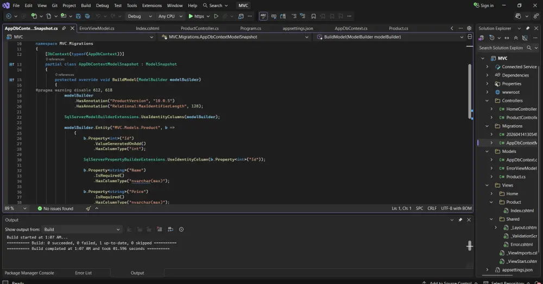Click Clear All icon in Output toolbar
The height and width of the screenshot is (284, 543).
159,229
